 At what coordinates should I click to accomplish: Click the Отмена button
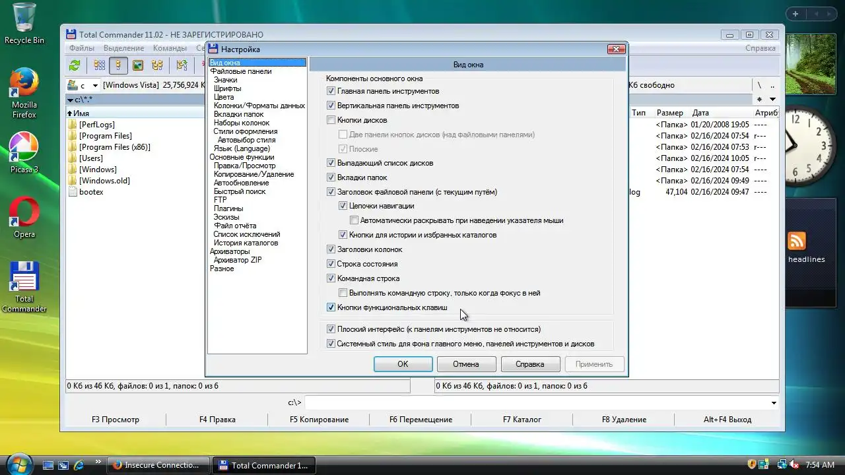click(x=466, y=364)
